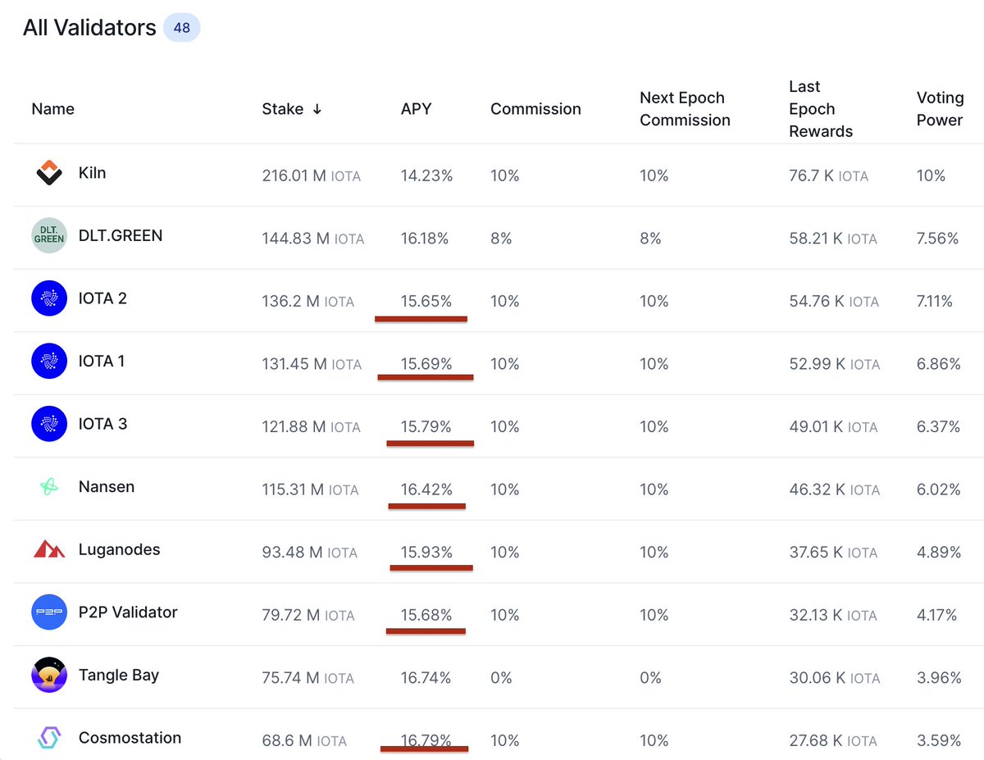
Task: Select the P2P Validator logo
Action: tap(48, 612)
